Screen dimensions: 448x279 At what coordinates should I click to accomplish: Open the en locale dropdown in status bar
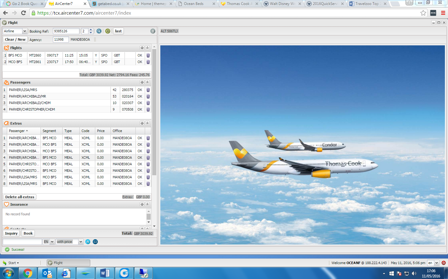436,263
